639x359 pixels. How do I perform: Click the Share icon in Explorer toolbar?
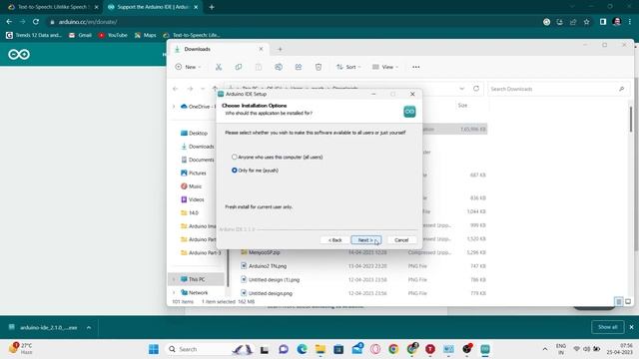(299, 67)
